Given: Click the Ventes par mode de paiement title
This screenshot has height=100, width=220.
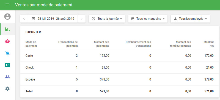Looking at the screenshot, I should (x=44, y=5).
